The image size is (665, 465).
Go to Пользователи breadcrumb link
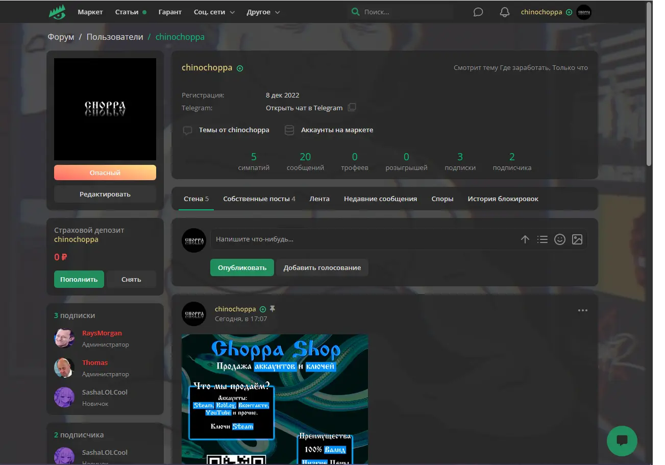pos(115,37)
